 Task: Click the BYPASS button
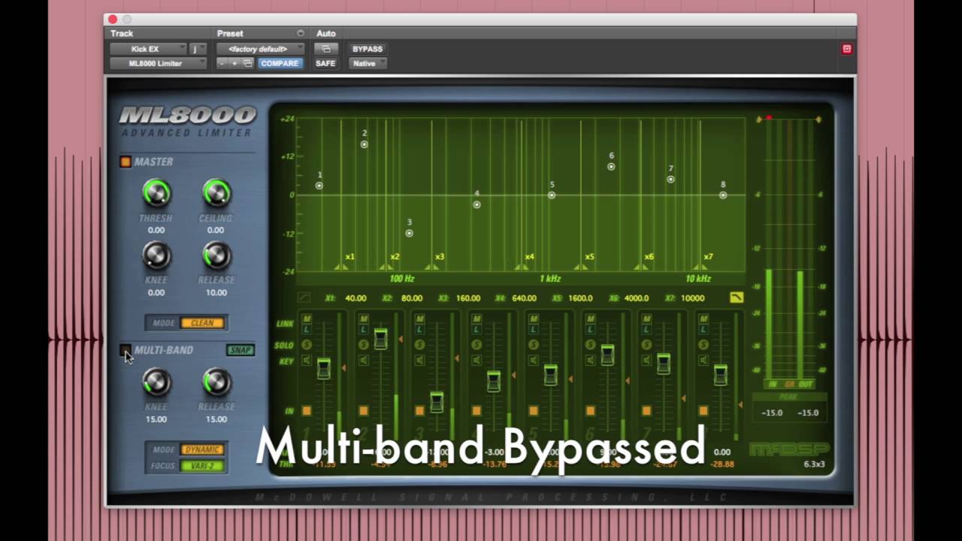click(x=368, y=49)
